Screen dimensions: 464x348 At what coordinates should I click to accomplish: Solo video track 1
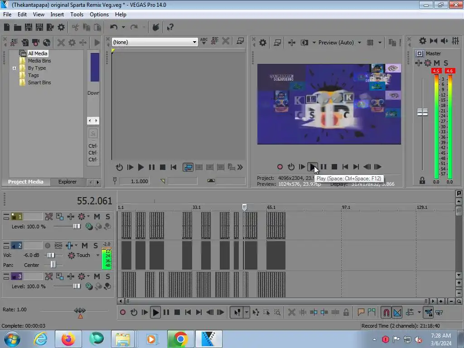108,217
